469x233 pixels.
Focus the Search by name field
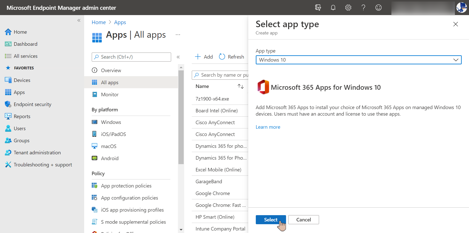(220, 75)
